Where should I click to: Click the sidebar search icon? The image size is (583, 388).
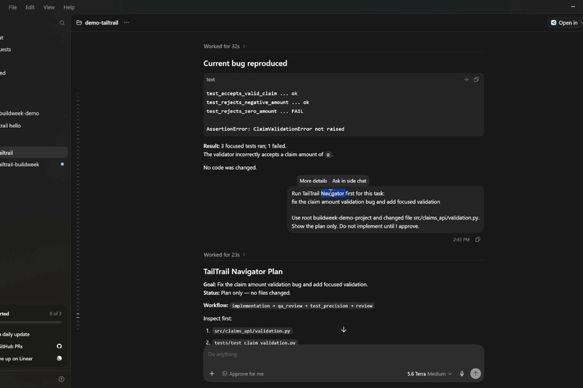click(x=62, y=23)
